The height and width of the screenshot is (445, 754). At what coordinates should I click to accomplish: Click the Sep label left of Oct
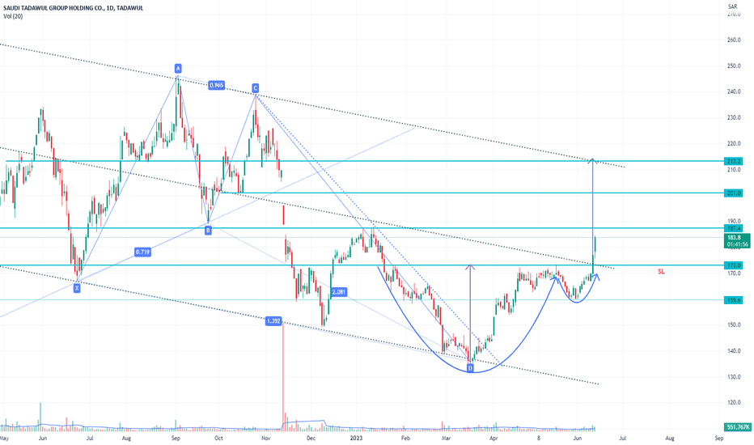176,439
